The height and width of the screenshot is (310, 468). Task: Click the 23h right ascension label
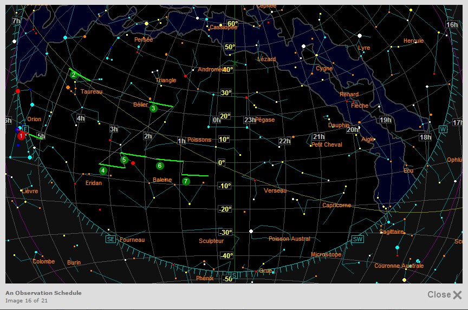[x=250, y=120]
